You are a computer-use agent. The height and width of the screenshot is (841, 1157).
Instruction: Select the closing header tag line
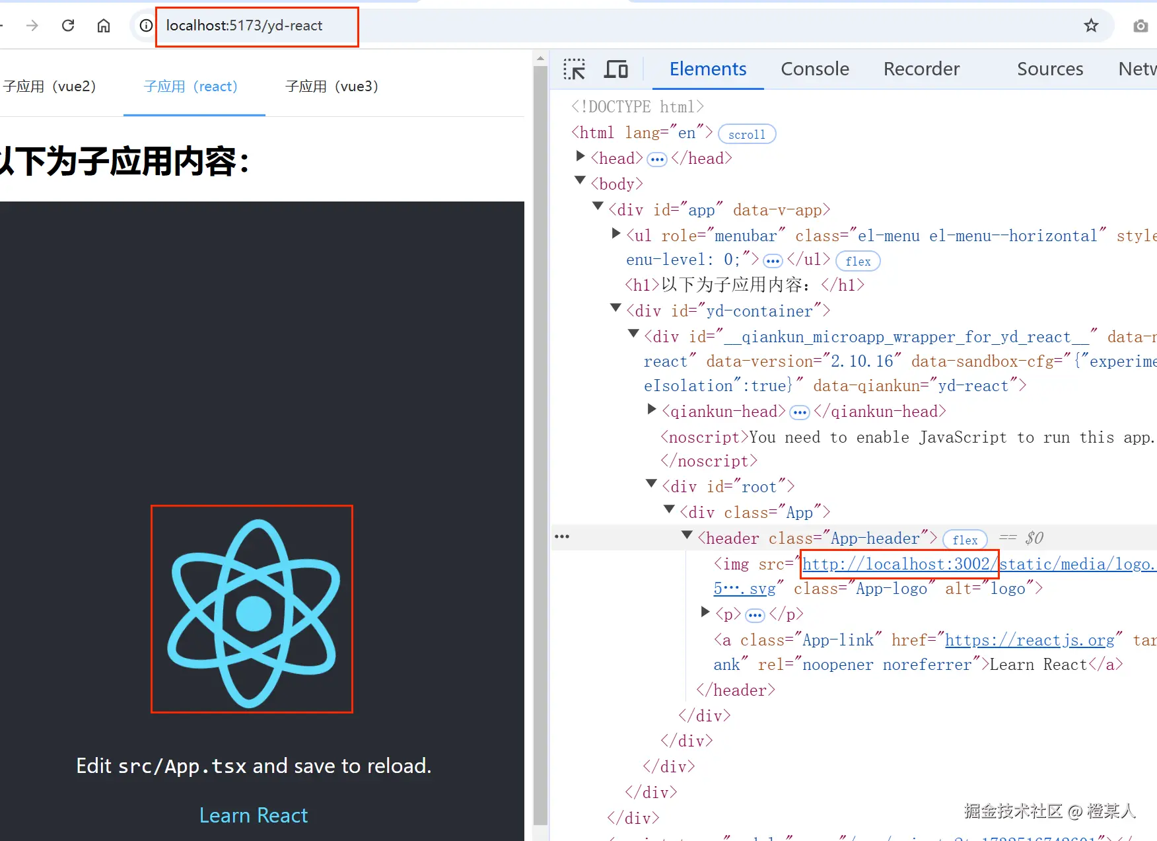[736, 690]
